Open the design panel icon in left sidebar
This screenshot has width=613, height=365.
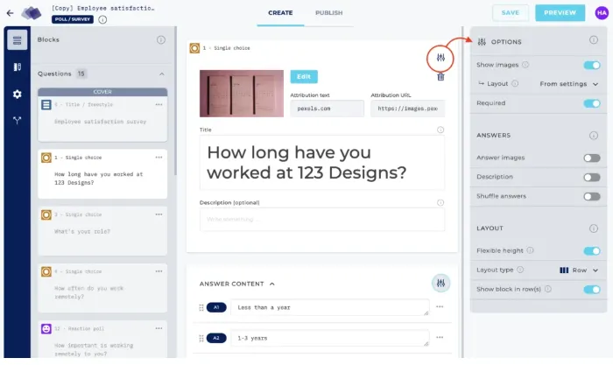click(x=17, y=67)
